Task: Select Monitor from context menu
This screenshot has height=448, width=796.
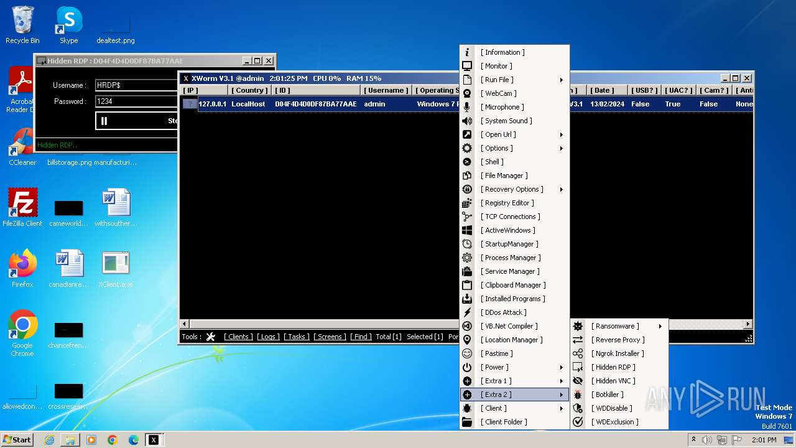Action: click(514, 66)
